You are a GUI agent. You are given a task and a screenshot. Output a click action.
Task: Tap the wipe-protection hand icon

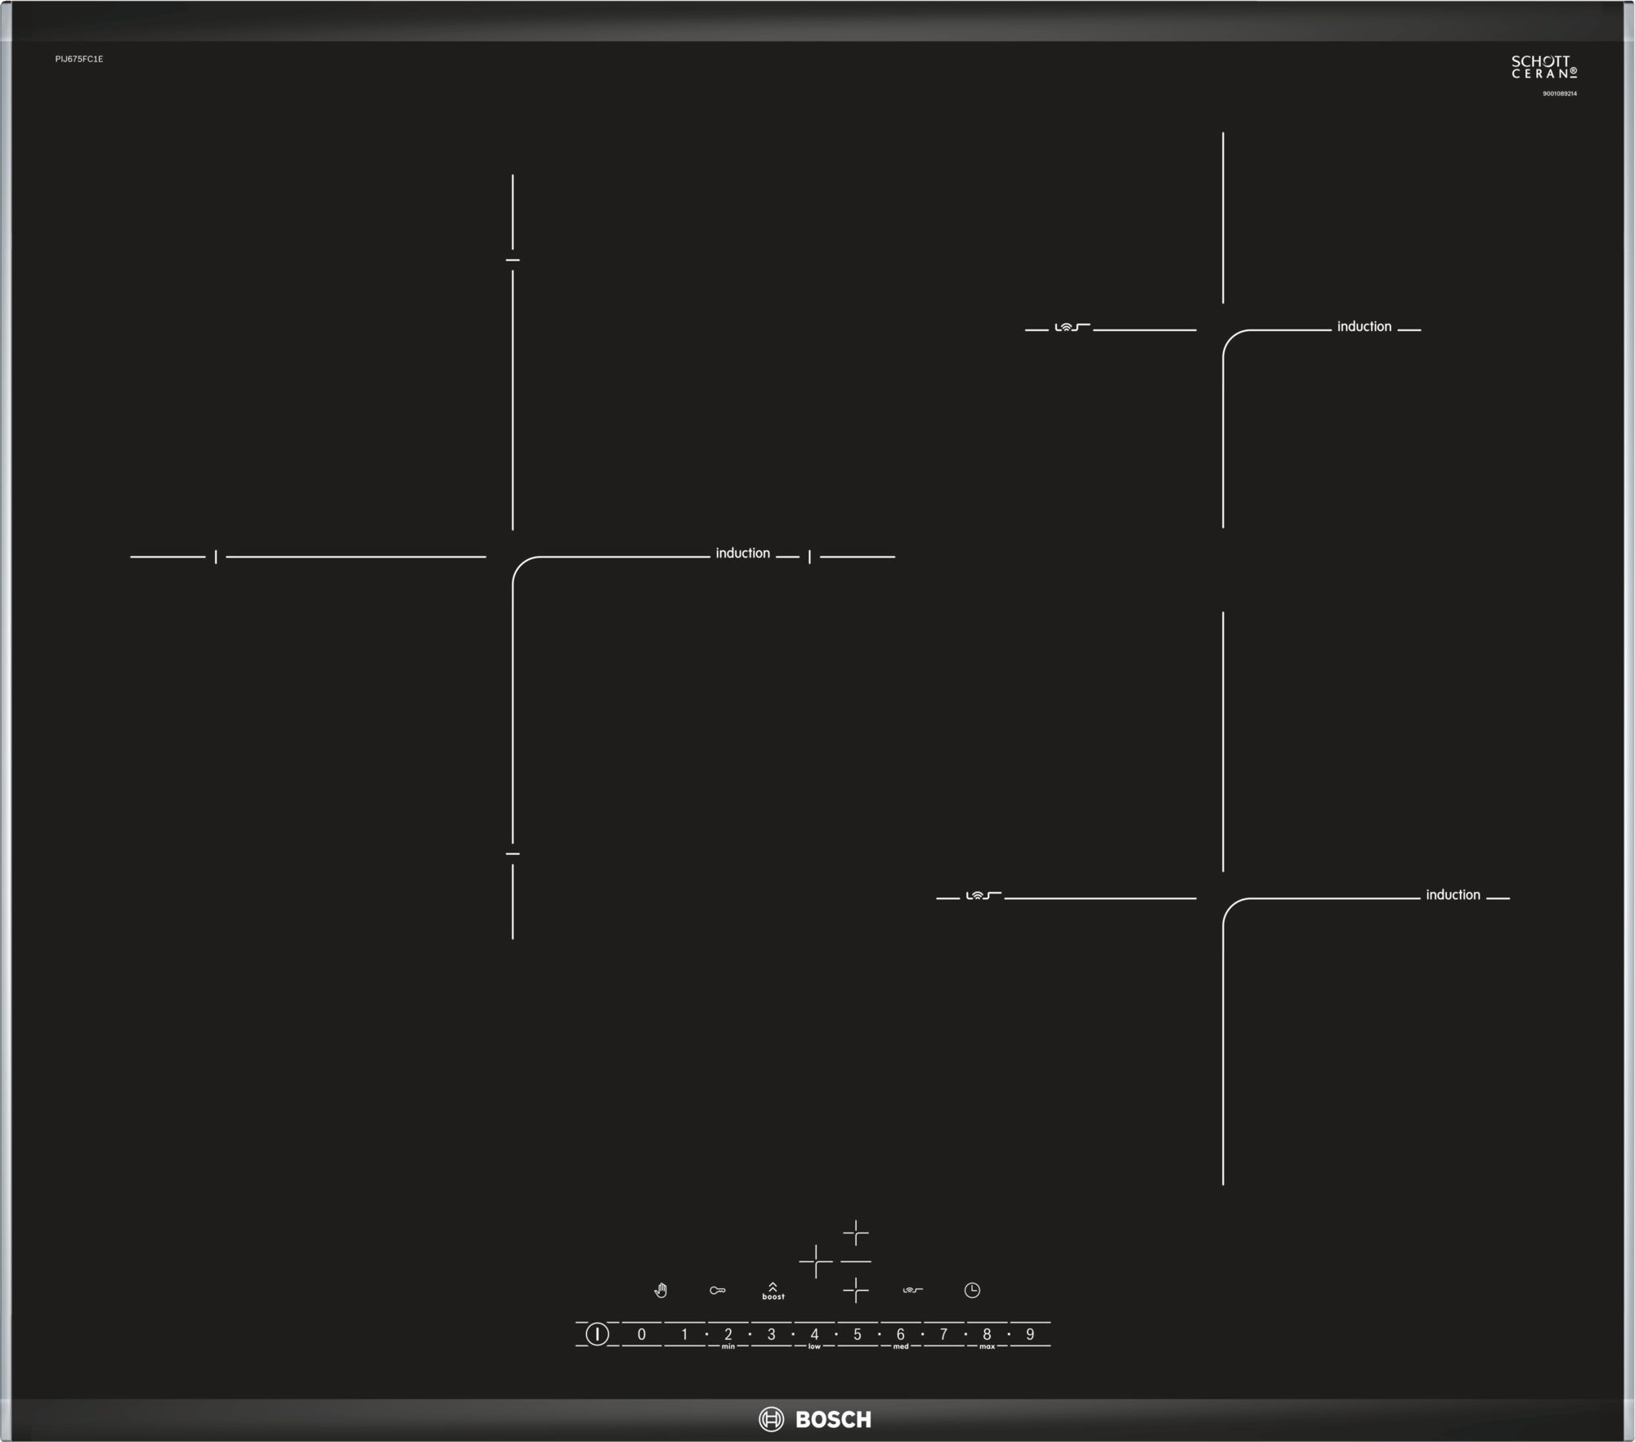click(x=661, y=1290)
